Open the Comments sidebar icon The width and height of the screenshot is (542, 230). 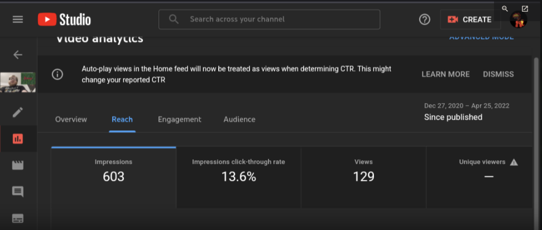(x=18, y=192)
